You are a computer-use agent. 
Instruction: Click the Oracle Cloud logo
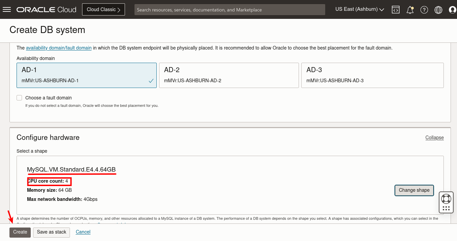[x=47, y=9]
